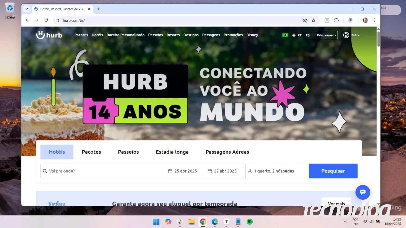Open the Resorts menu item
The image size is (406, 228).
(x=173, y=35)
